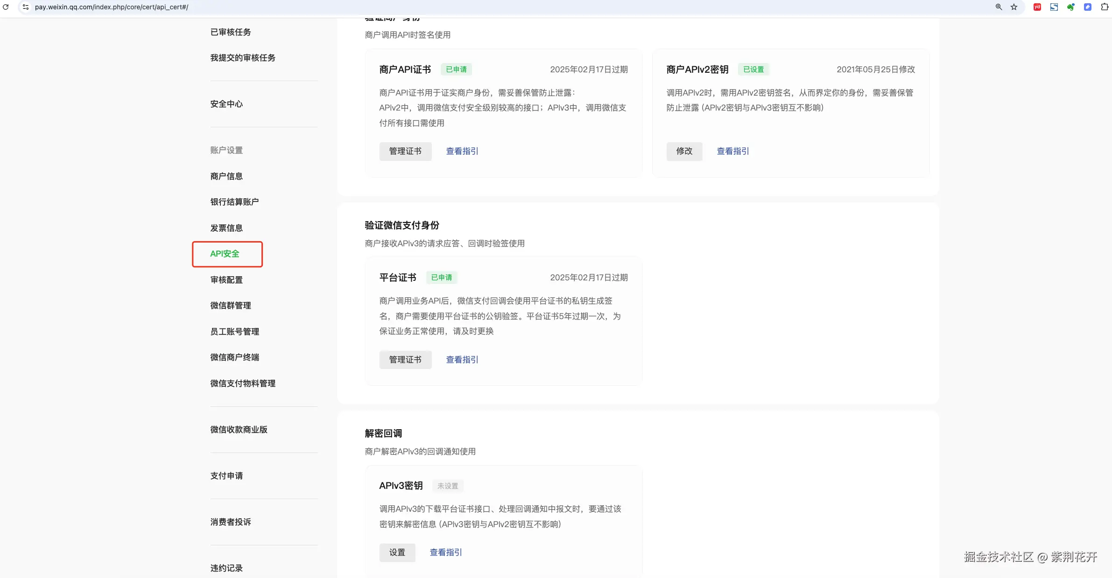Open the browser extensions puzzle icon
The height and width of the screenshot is (578, 1112).
point(1105,7)
